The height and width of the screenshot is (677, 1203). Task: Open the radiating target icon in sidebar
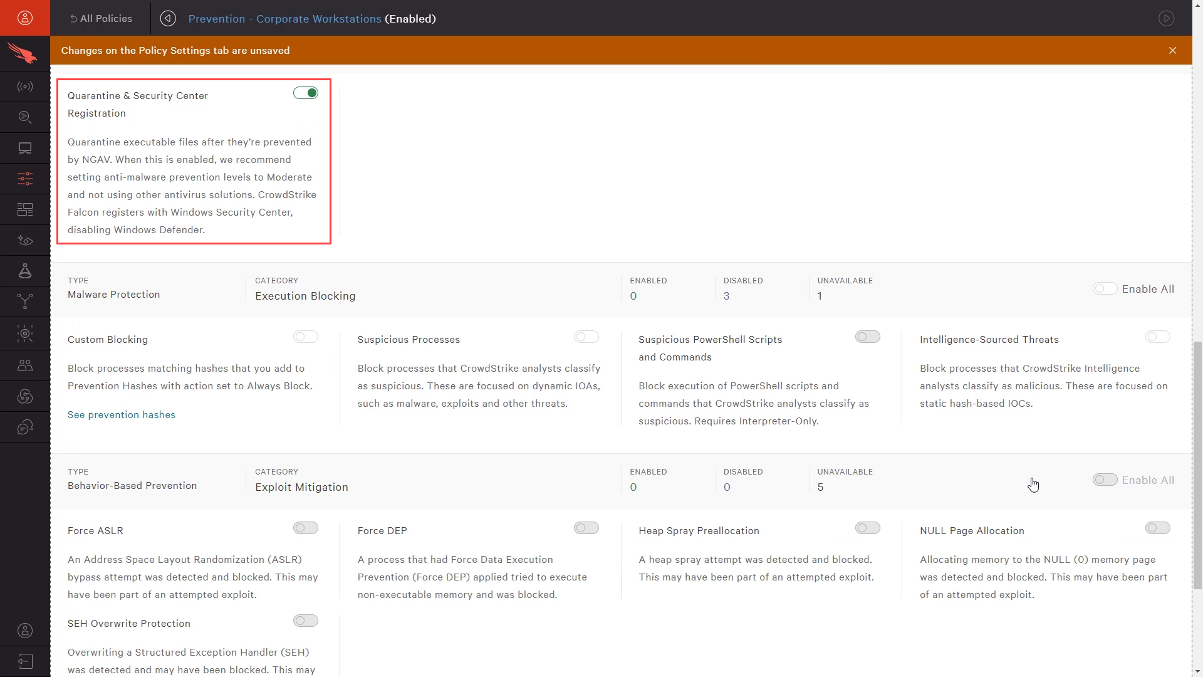pos(25,333)
